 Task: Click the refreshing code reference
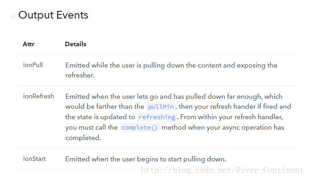[157, 117]
